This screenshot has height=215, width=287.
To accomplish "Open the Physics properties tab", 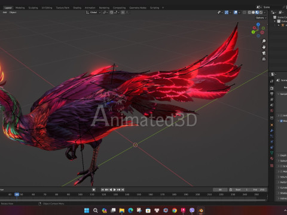I will (x=272, y=142).
